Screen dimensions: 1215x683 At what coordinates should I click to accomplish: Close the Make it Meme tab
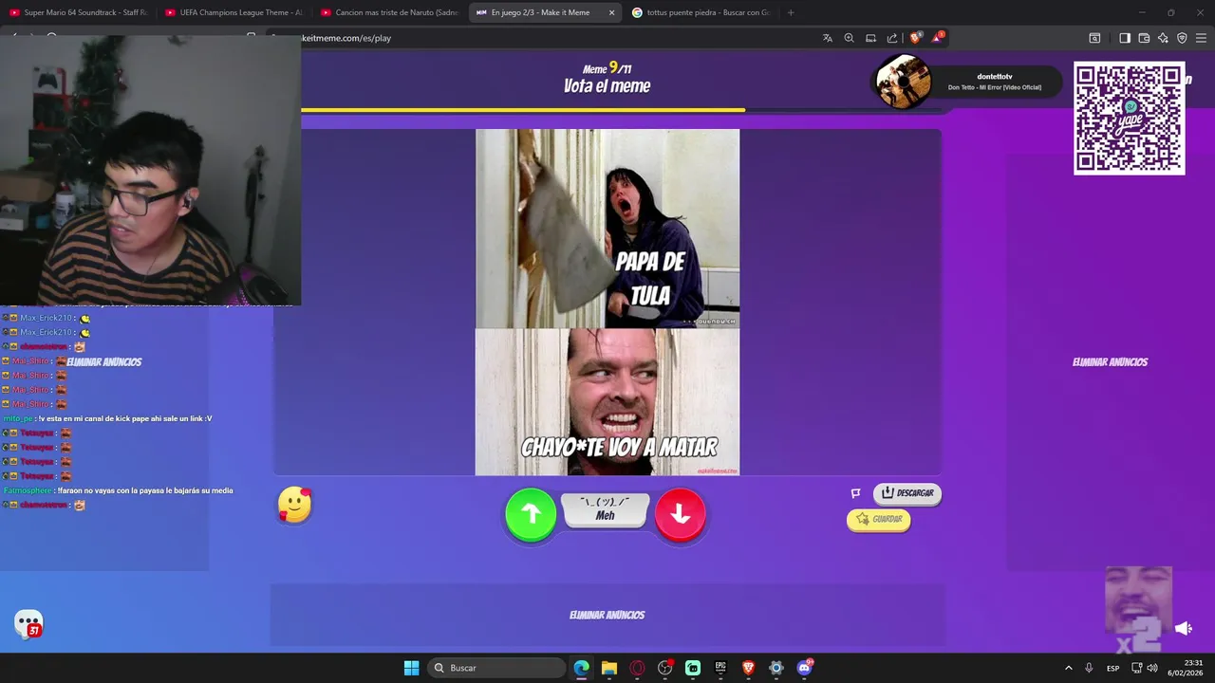coord(611,12)
